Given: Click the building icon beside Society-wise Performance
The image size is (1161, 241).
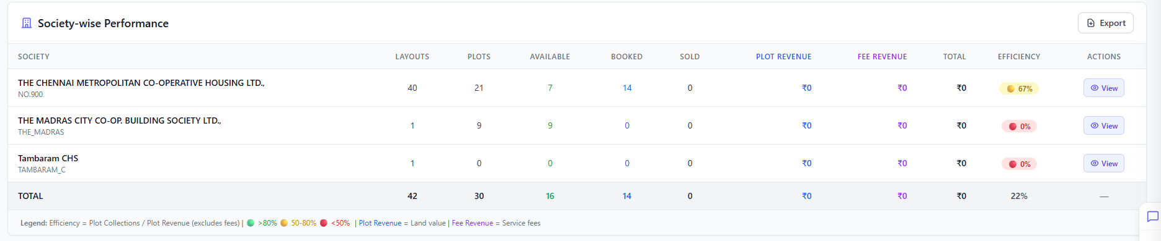Looking at the screenshot, I should point(27,23).
